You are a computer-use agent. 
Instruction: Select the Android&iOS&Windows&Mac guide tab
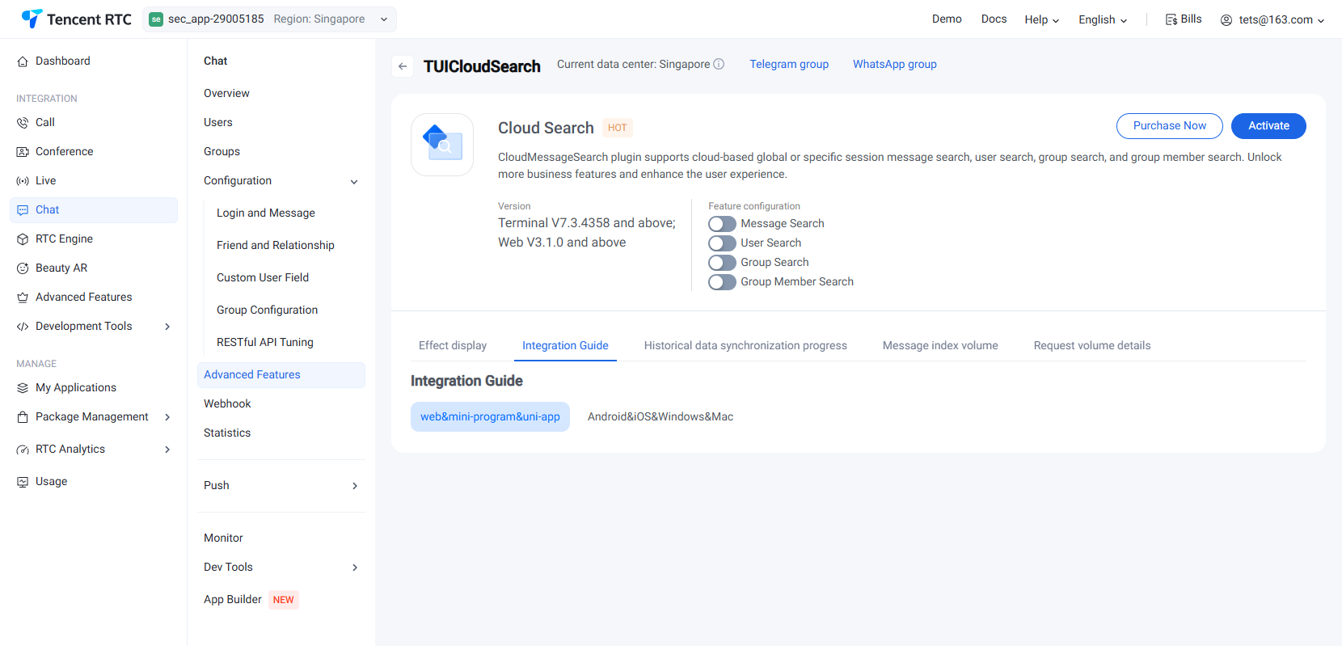[x=660, y=417]
